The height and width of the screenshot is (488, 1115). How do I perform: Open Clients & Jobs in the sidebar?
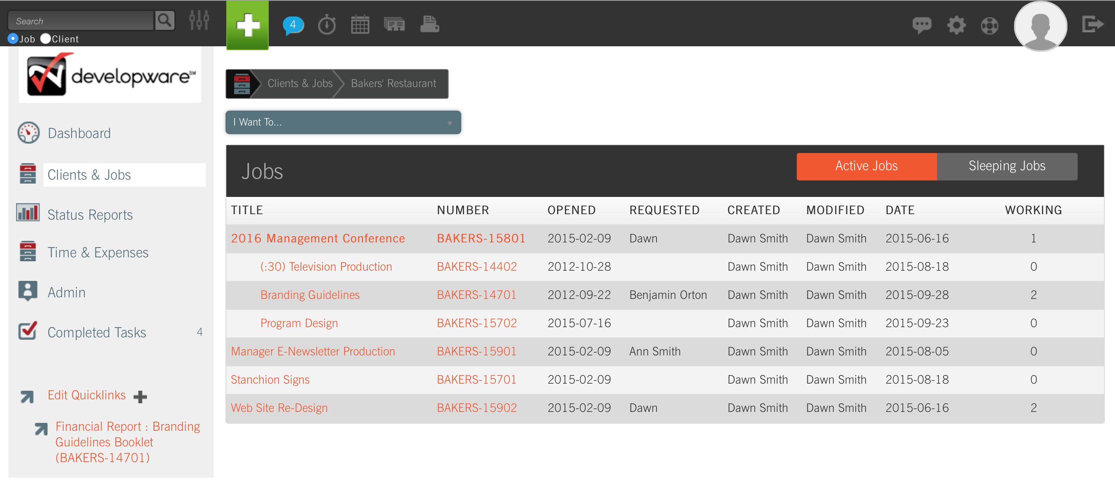pos(89,175)
